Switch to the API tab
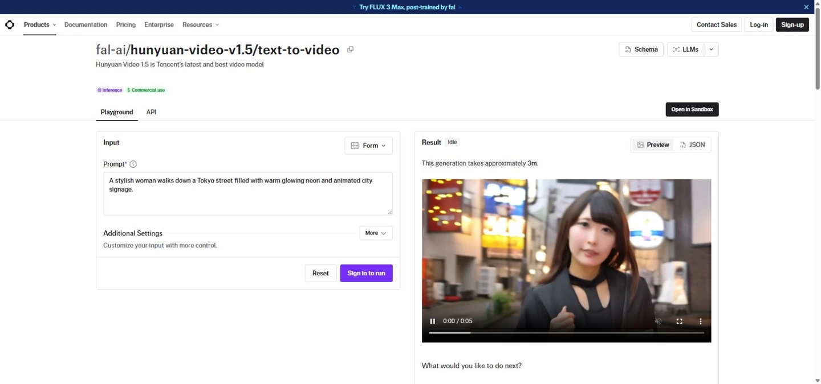Viewport: 821px width, 384px height. click(151, 112)
